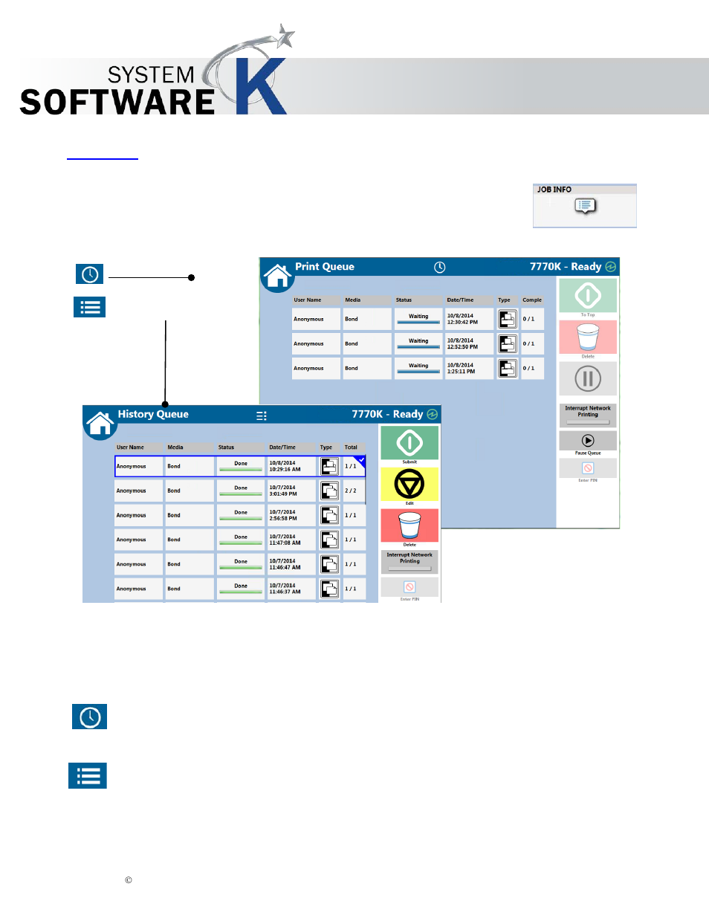
Task: Click the red Delete cup in History Queue
Action: click(409, 526)
